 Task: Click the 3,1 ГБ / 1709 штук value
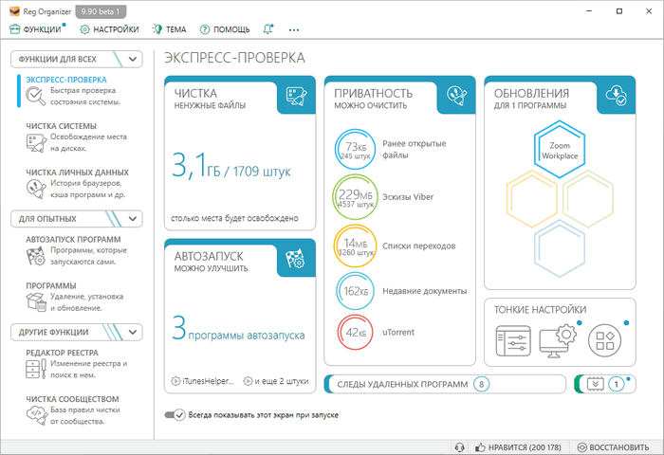(231, 166)
